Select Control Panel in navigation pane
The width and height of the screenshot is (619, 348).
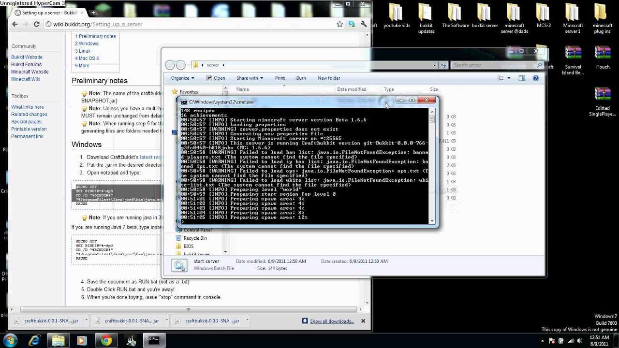[x=197, y=230]
